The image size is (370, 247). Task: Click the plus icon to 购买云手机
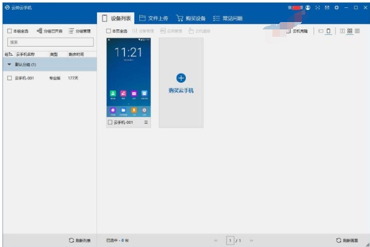click(181, 78)
